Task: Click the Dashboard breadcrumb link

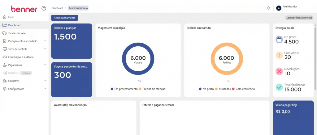Action: [x=57, y=8]
